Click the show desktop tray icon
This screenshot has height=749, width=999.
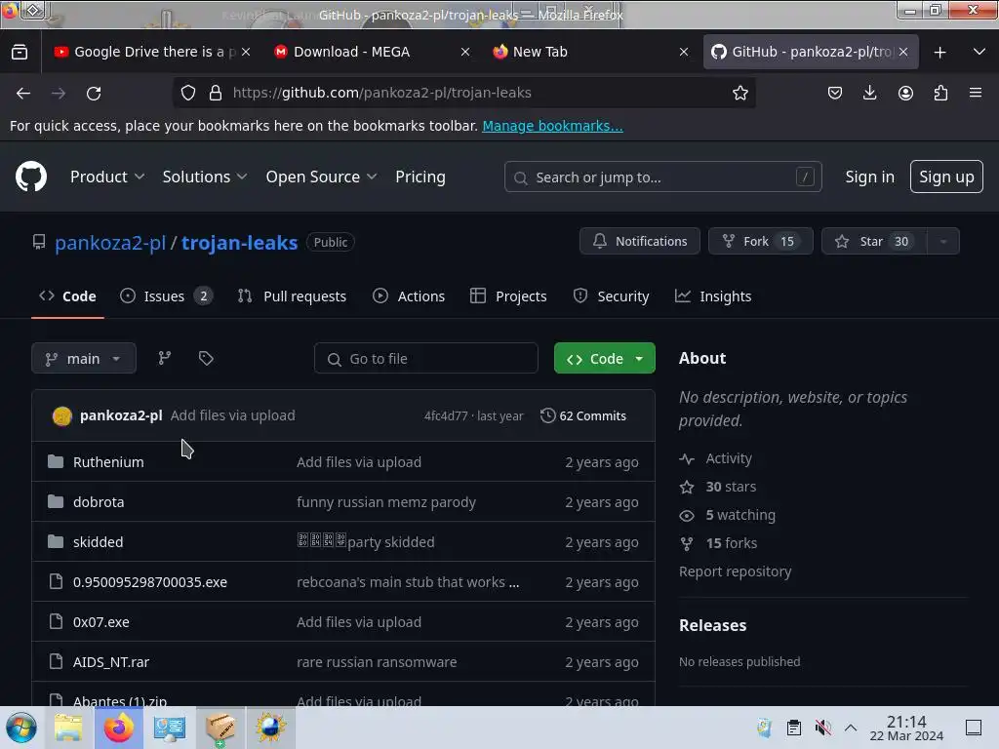pyautogui.click(x=974, y=728)
